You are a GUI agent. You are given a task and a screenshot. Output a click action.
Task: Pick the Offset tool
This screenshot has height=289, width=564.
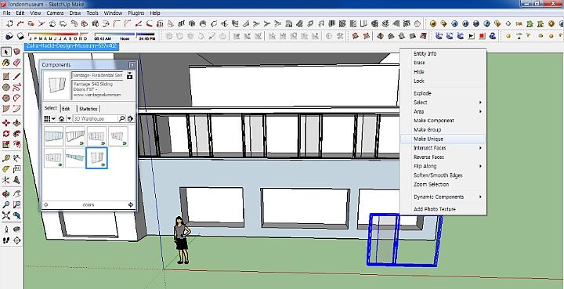[16, 144]
